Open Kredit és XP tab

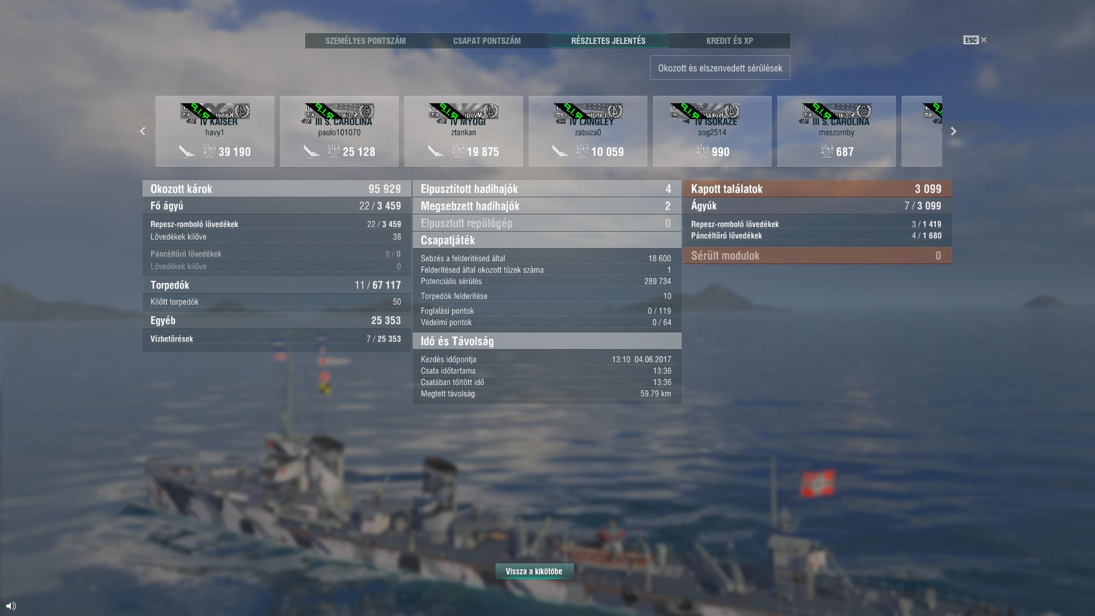pos(730,40)
